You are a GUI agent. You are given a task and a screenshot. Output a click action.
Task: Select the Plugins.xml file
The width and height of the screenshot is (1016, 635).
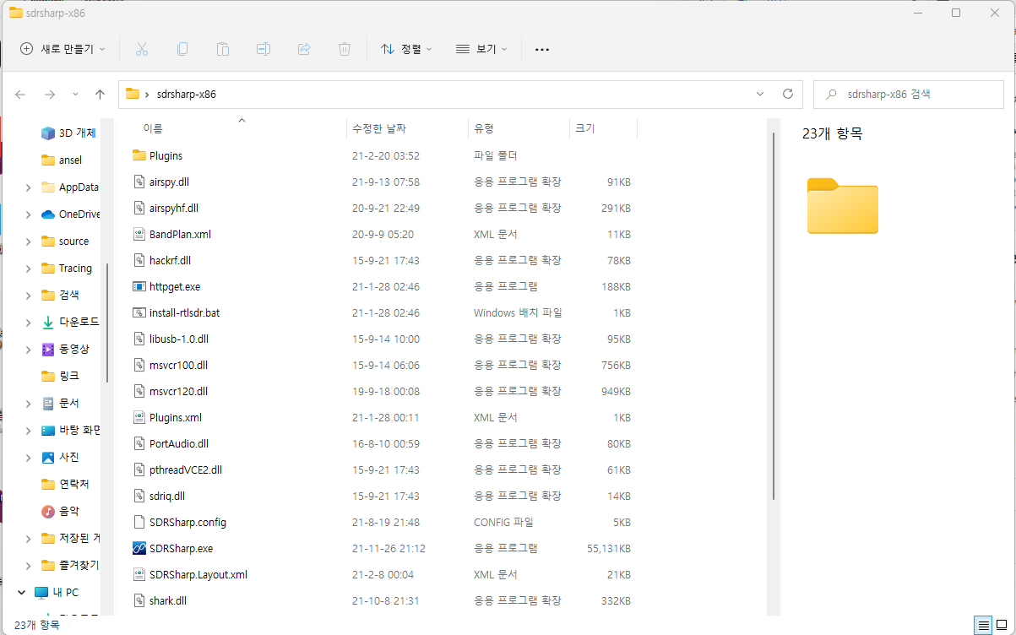tap(176, 417)
